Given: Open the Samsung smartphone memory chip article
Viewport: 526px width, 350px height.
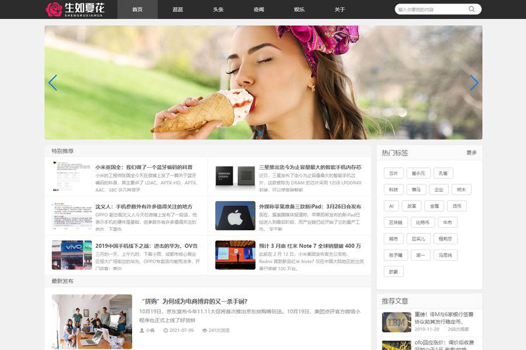Looking at the screenshot, I should click(310, 167).
